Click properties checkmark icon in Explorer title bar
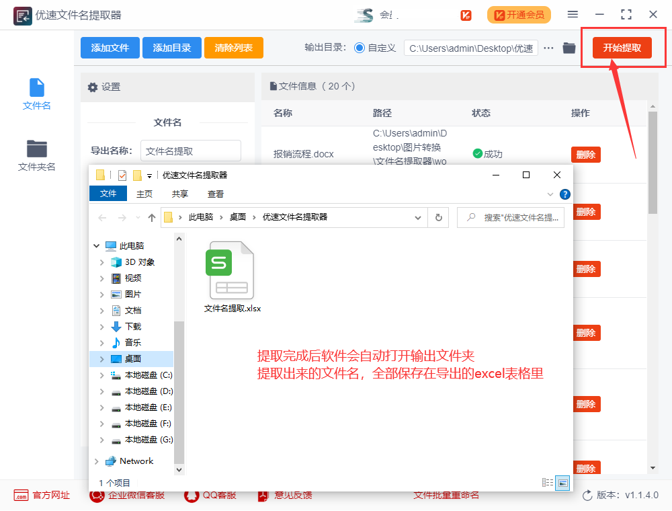 click(x=122, y=175)
